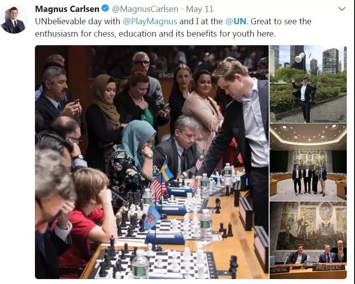Viewport: 355px width, 284px height.
Task: Open the Security Council group photo
Action: point(308,162)
